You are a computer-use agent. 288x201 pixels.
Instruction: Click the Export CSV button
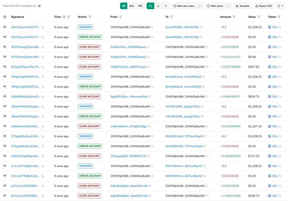point(263,6)
